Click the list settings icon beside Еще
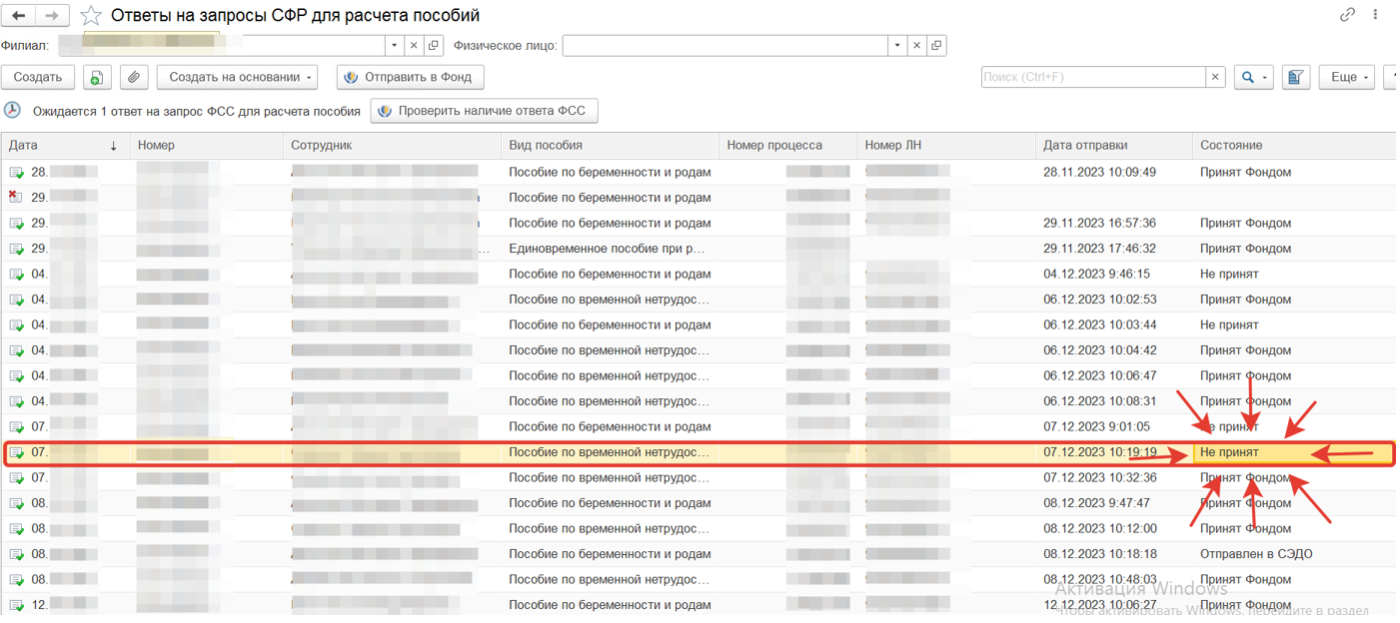This screenshot has height=623, width=1400. point(1296,78)
